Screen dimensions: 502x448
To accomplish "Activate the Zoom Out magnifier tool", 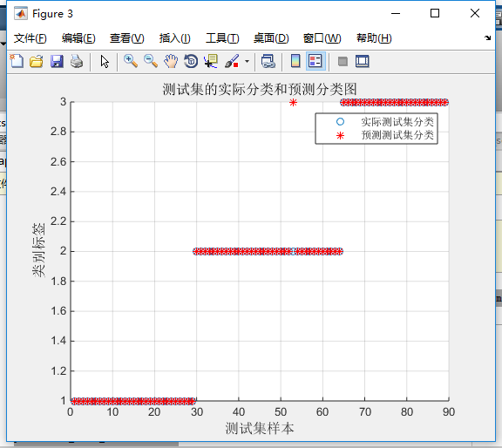I will coord(151,61).
